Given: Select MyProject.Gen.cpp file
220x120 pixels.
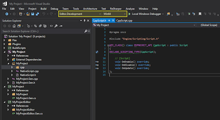Looking at the screenshot, I should [x=27, y=79].
